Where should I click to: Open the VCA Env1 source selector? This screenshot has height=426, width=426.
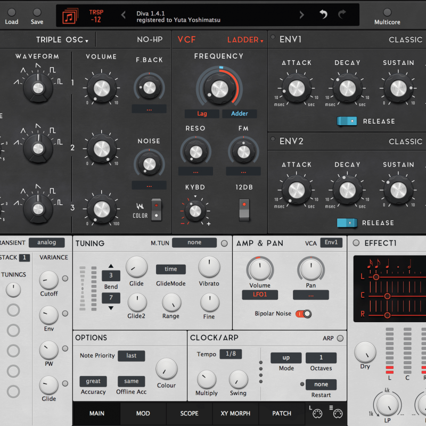pos(331,243)
